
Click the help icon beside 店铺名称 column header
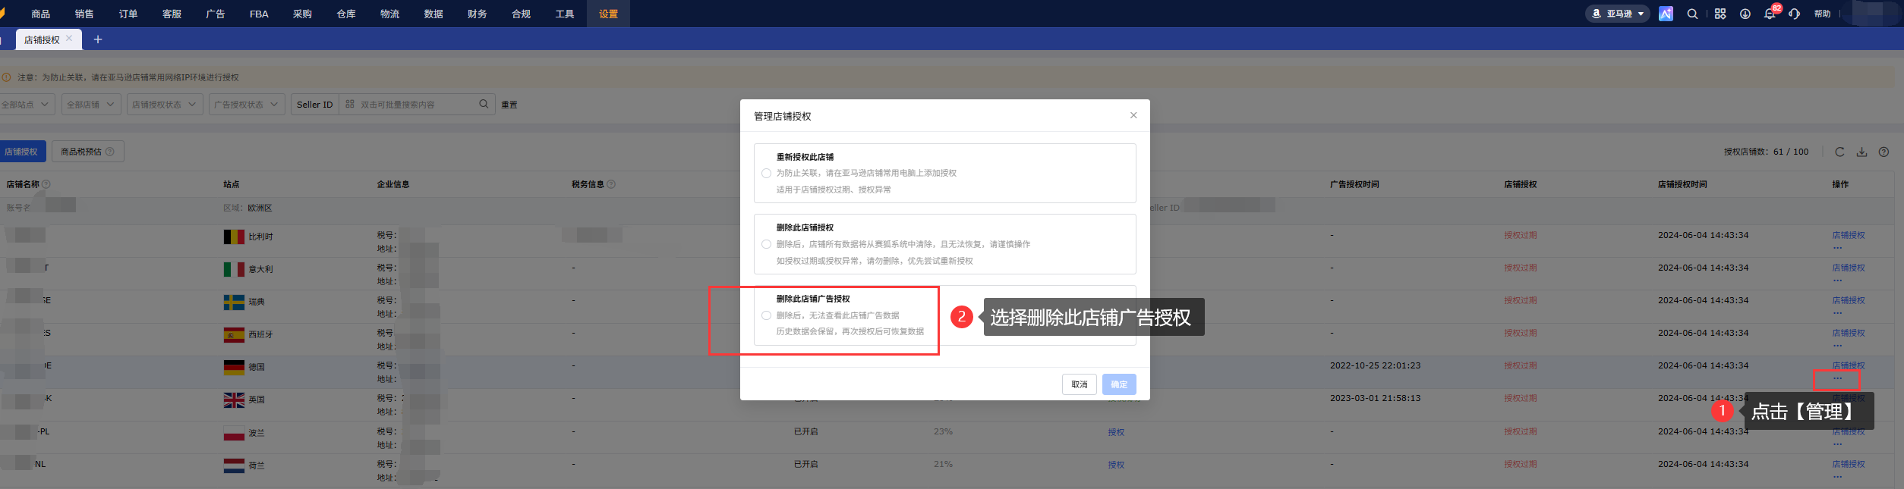coord(46,184)
